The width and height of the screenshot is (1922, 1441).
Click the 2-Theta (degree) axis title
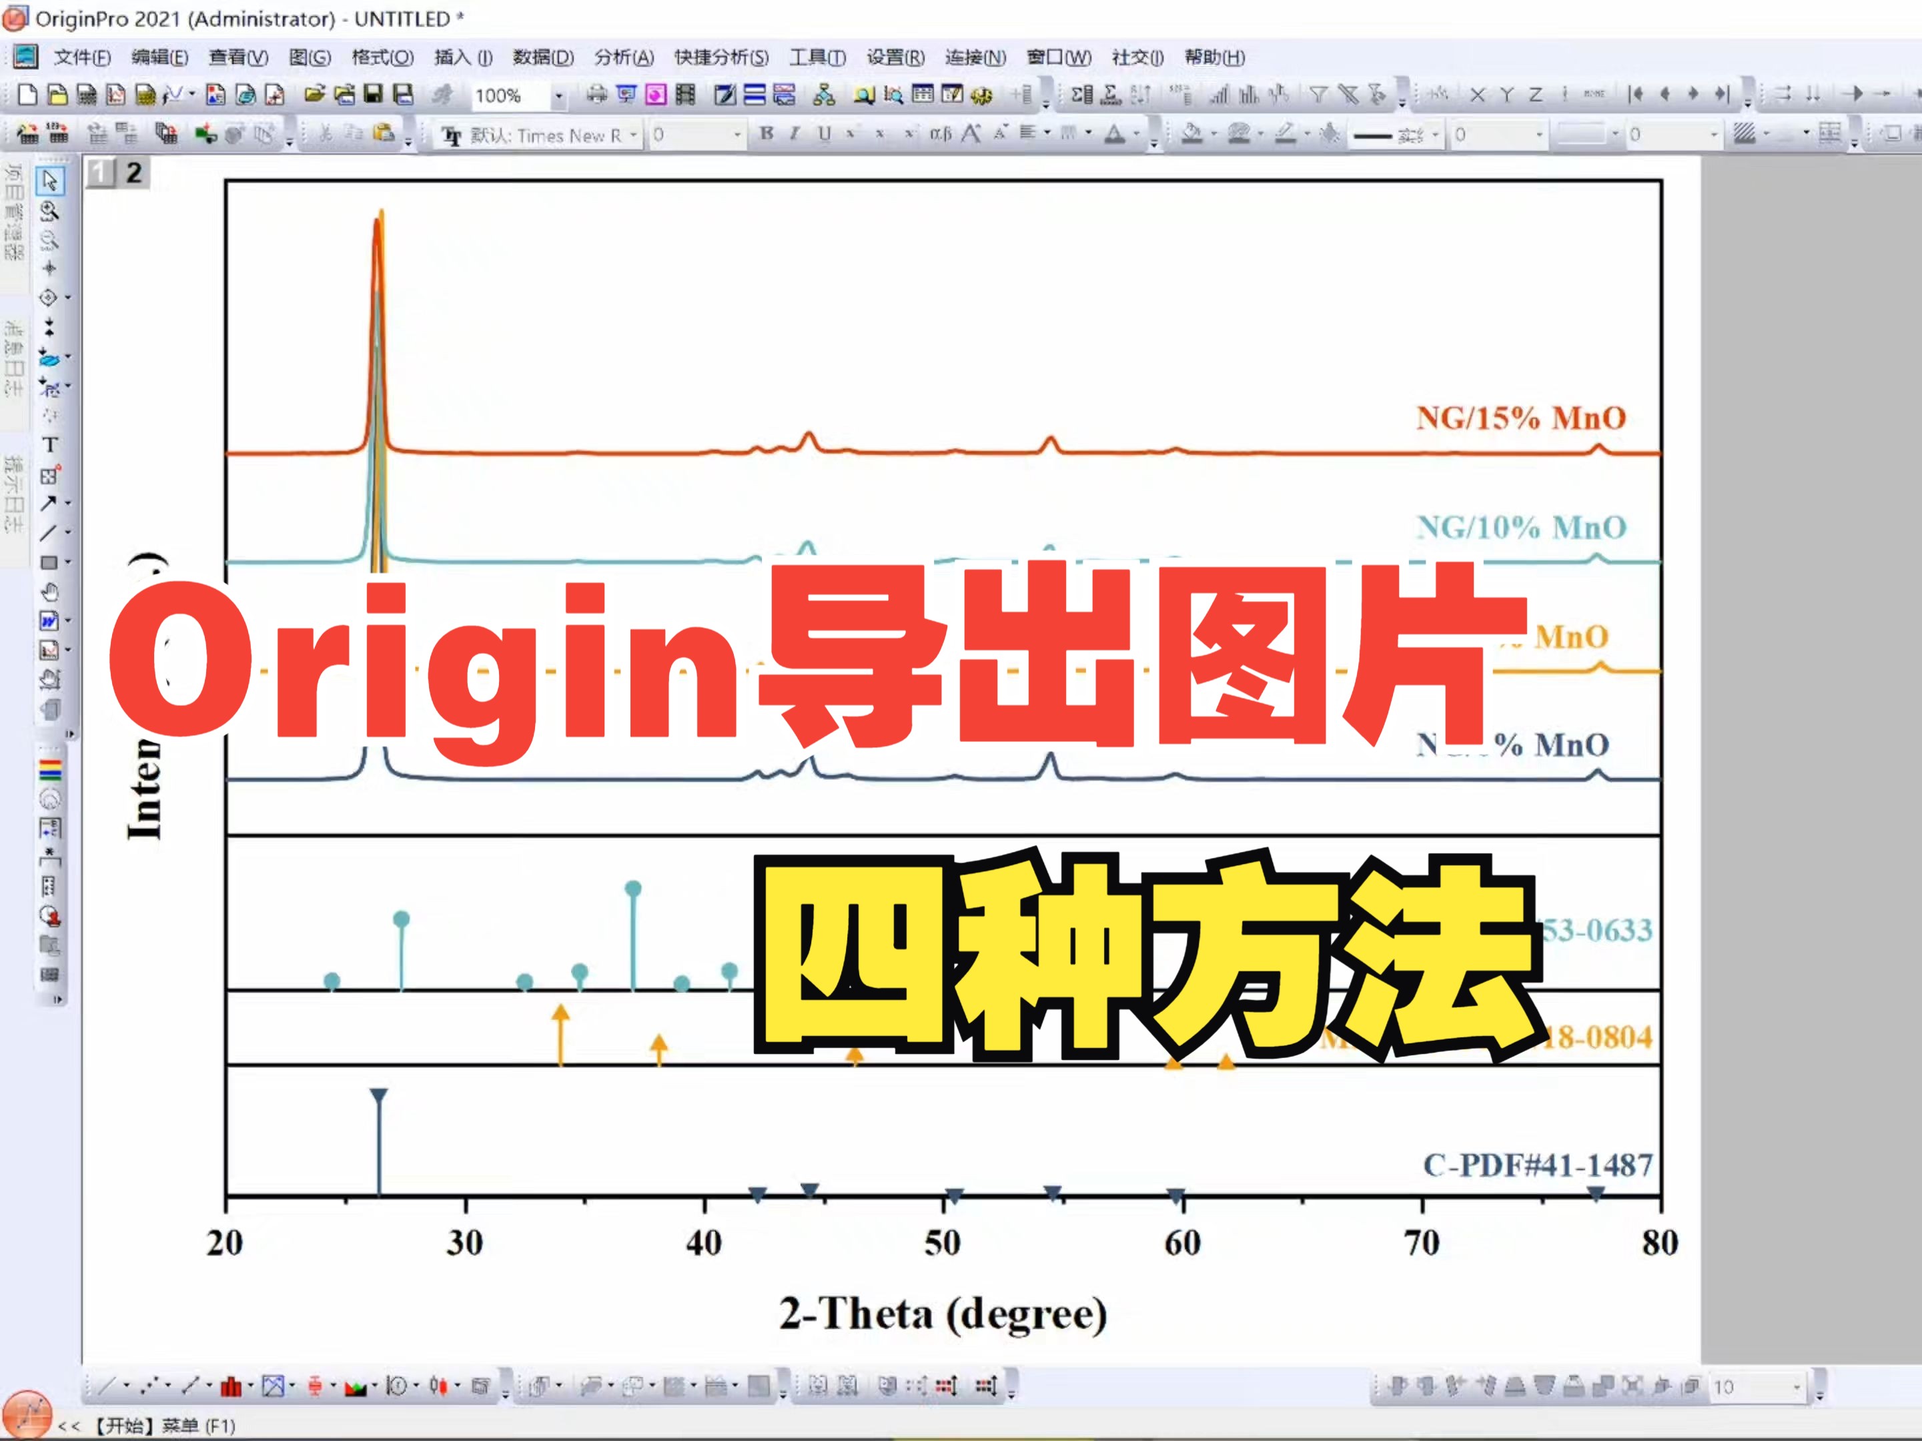tap(943, 1314)
